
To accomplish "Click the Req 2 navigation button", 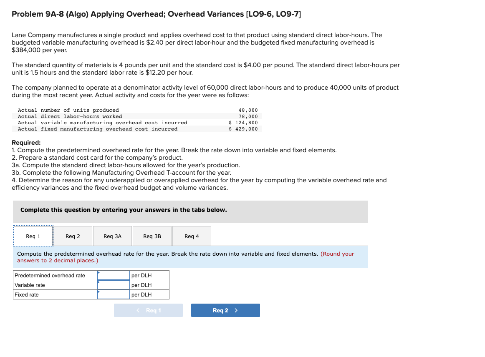I will point(225,310).
